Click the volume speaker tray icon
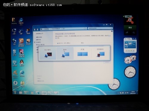 point(128,93)
